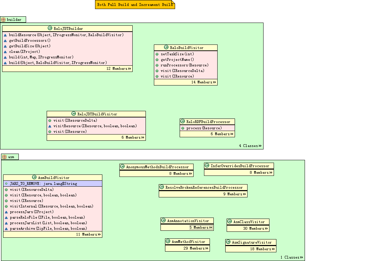Click the ReloBuildVisitor class icon
This screenshot has width=392, height=261.
166,47
